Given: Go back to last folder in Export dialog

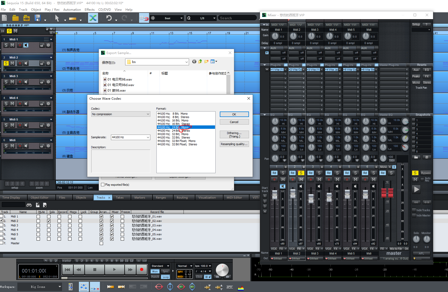Looking at the screenshot, I should 194,61.
